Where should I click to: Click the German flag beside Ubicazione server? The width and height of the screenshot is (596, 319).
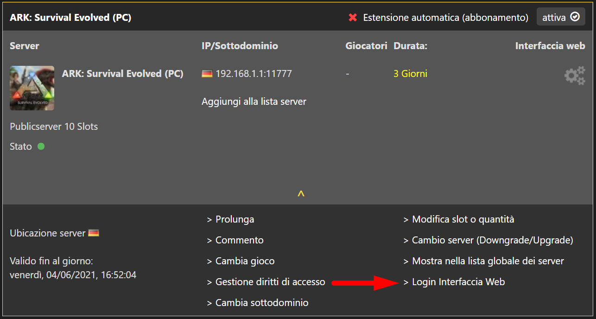(x=93, y=233)
